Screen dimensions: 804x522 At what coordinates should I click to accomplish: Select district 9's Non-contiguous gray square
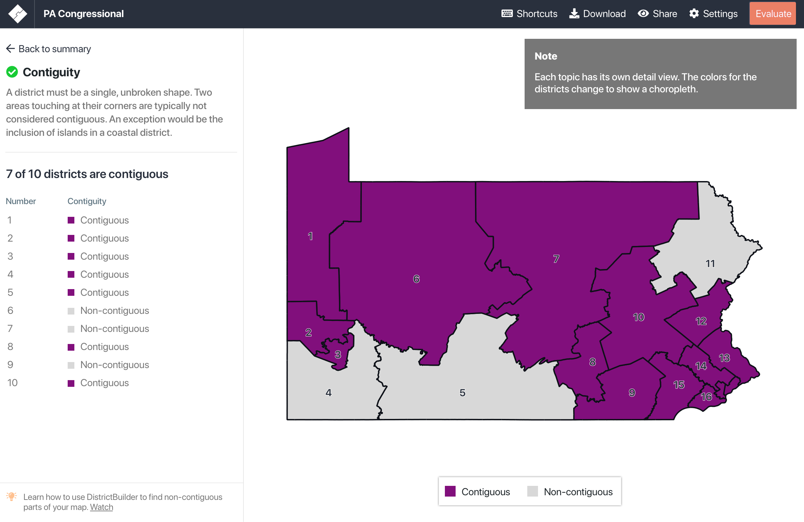71,365
